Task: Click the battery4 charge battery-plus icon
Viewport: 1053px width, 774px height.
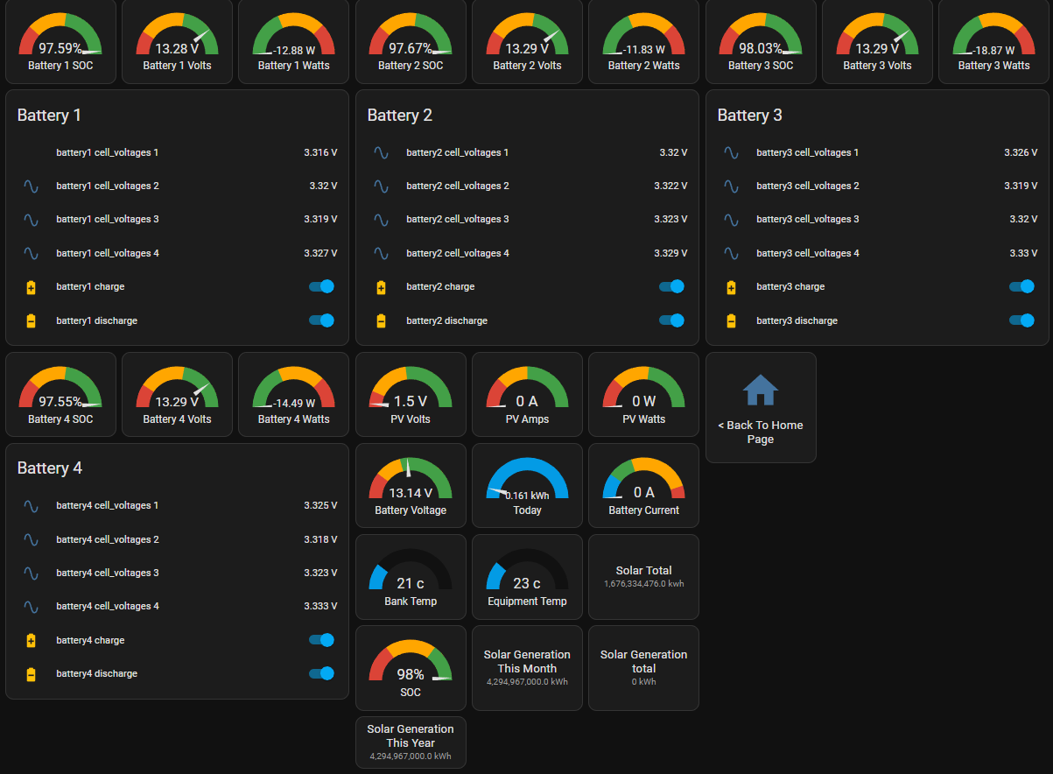Action: [31, 641]
